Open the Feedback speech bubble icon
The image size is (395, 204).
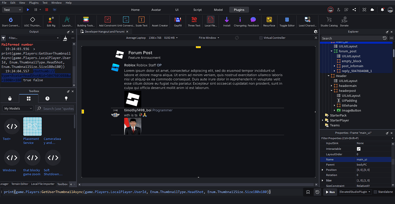(x=253, y=20)
